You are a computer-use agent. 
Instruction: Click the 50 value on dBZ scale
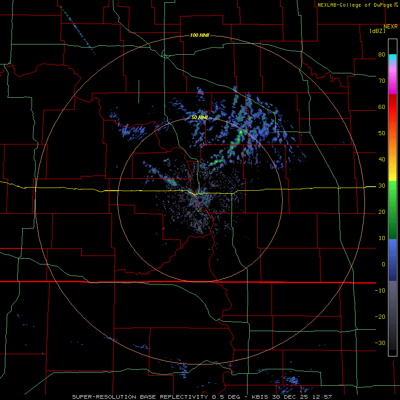(x=382, y=133)
